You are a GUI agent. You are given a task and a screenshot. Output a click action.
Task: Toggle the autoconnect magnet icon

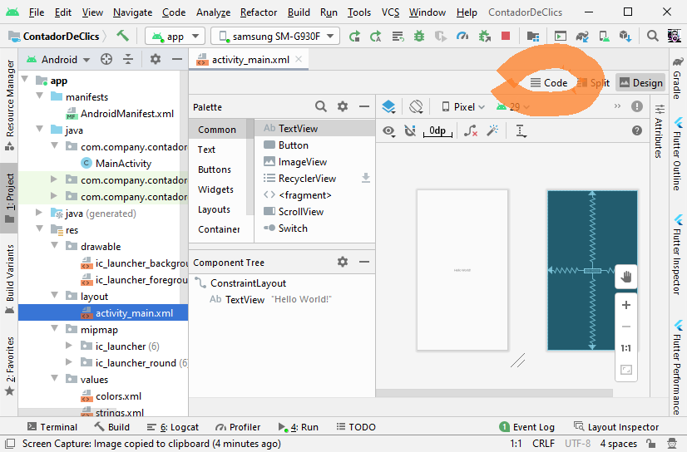(x=410, y=130)
